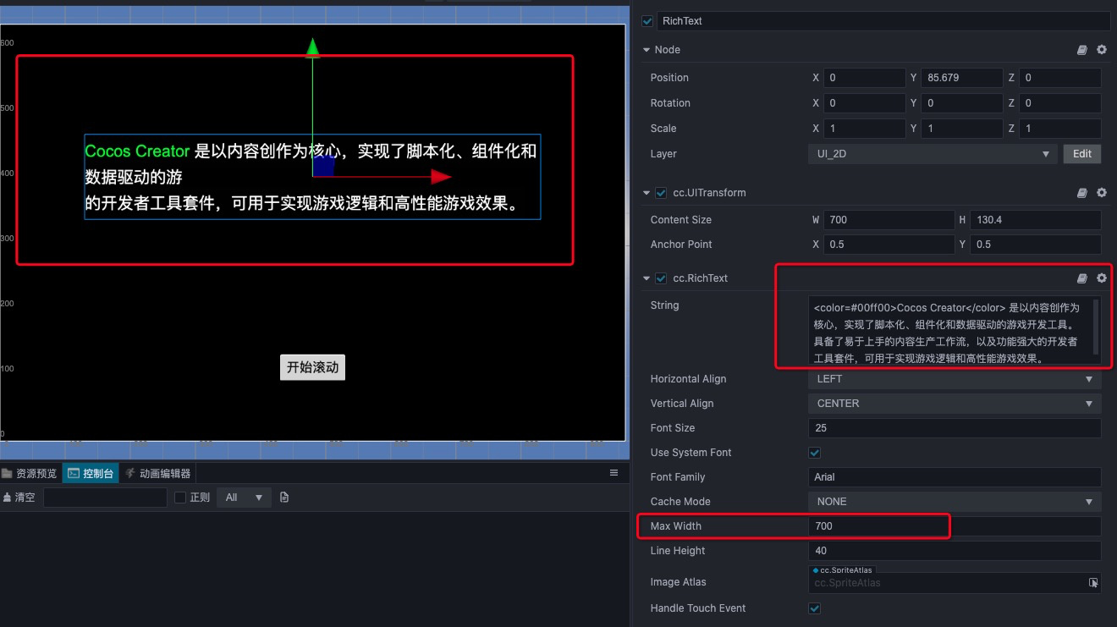
Task: Click the Scale Z field
Action: coord(1060,129)
